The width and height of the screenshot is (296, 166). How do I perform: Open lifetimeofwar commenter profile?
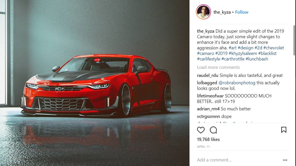[210, 96]
